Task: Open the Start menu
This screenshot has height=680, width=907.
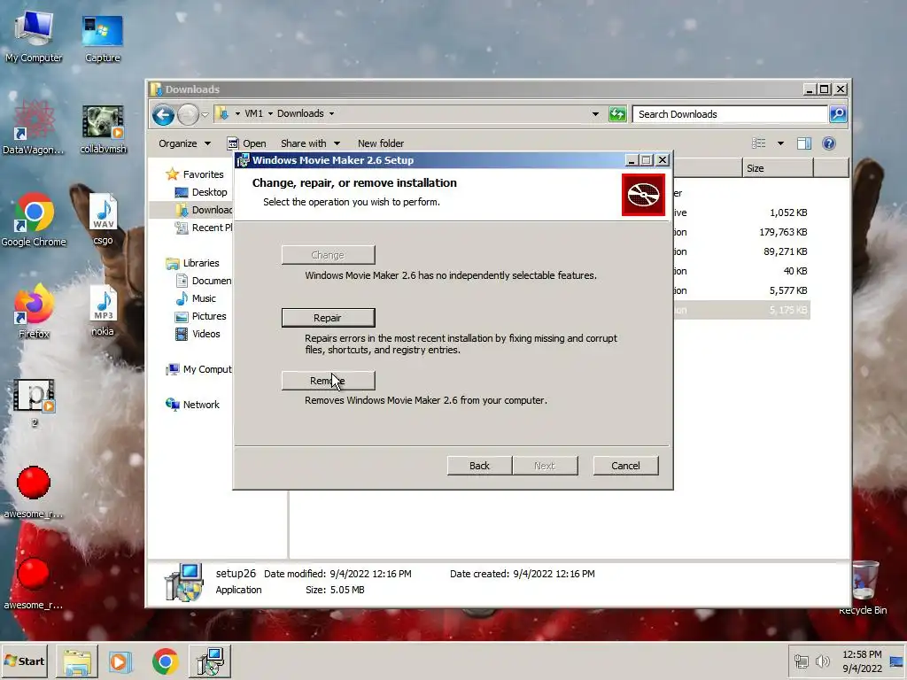Action: pyautogui.click(x=24, y=661)
